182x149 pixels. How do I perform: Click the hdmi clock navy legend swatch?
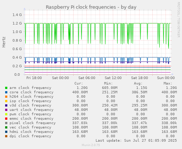point(6,132)
